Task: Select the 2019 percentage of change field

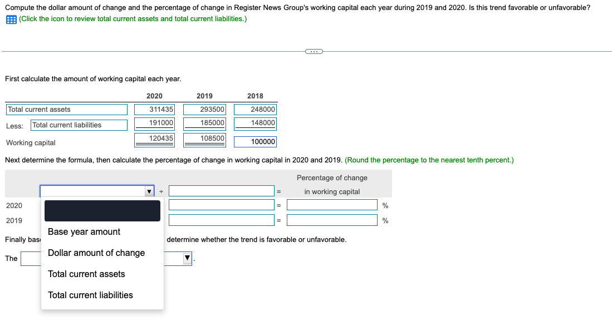Action: 332,220
